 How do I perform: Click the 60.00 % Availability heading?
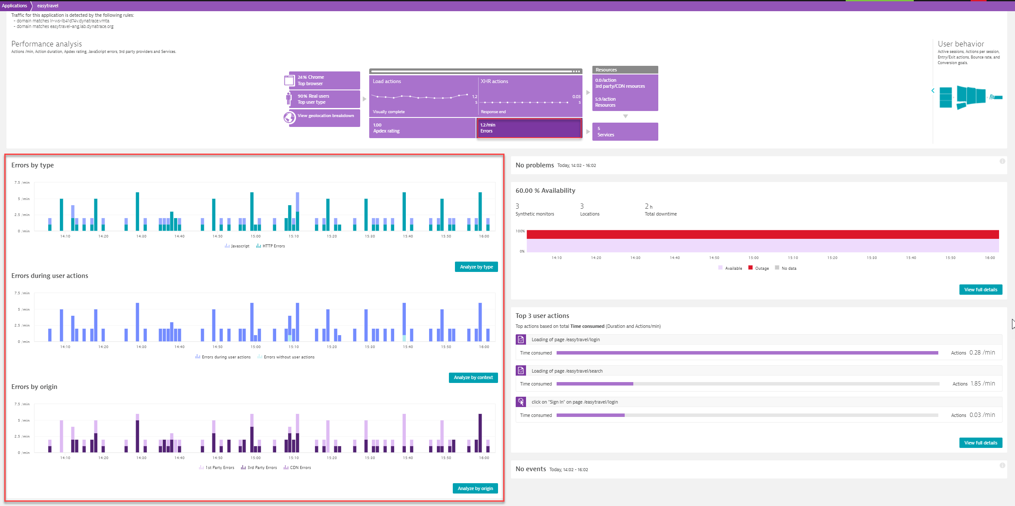click(x=545, y=191)
